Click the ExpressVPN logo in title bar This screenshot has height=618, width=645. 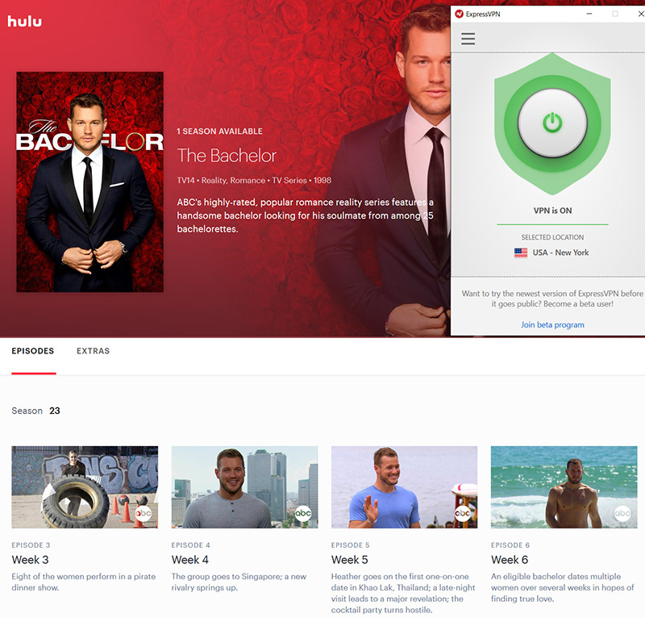click(459, 14)
